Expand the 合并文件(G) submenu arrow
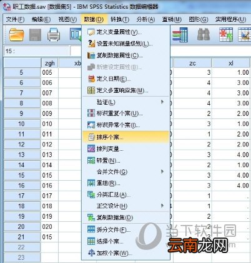The image size is (251, 263). (162, 171)
